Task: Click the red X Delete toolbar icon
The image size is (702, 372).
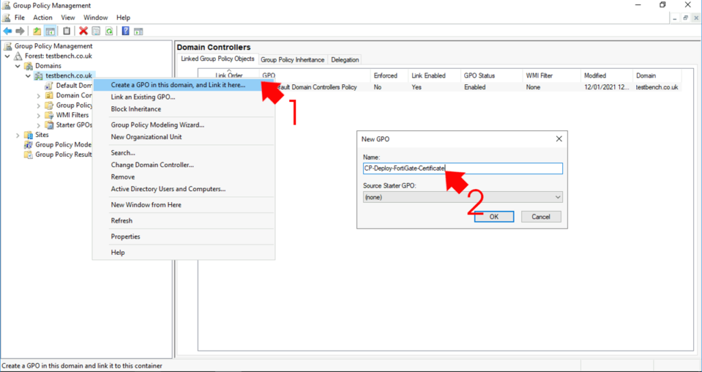Action: (83, 31)
